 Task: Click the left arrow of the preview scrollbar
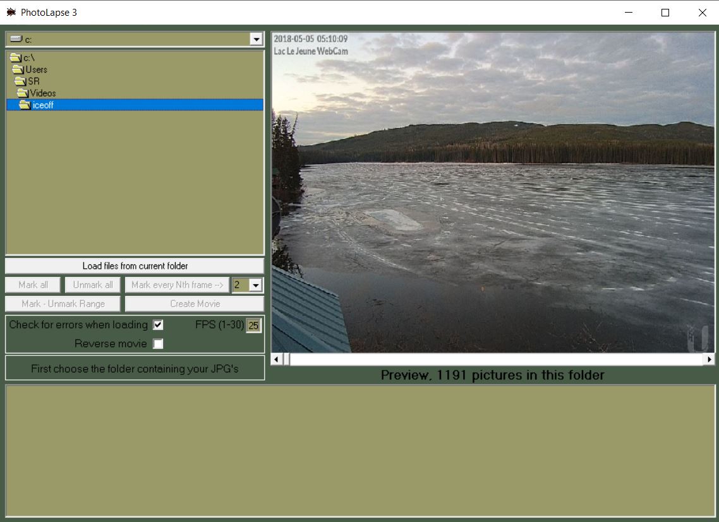coord(275,358)
